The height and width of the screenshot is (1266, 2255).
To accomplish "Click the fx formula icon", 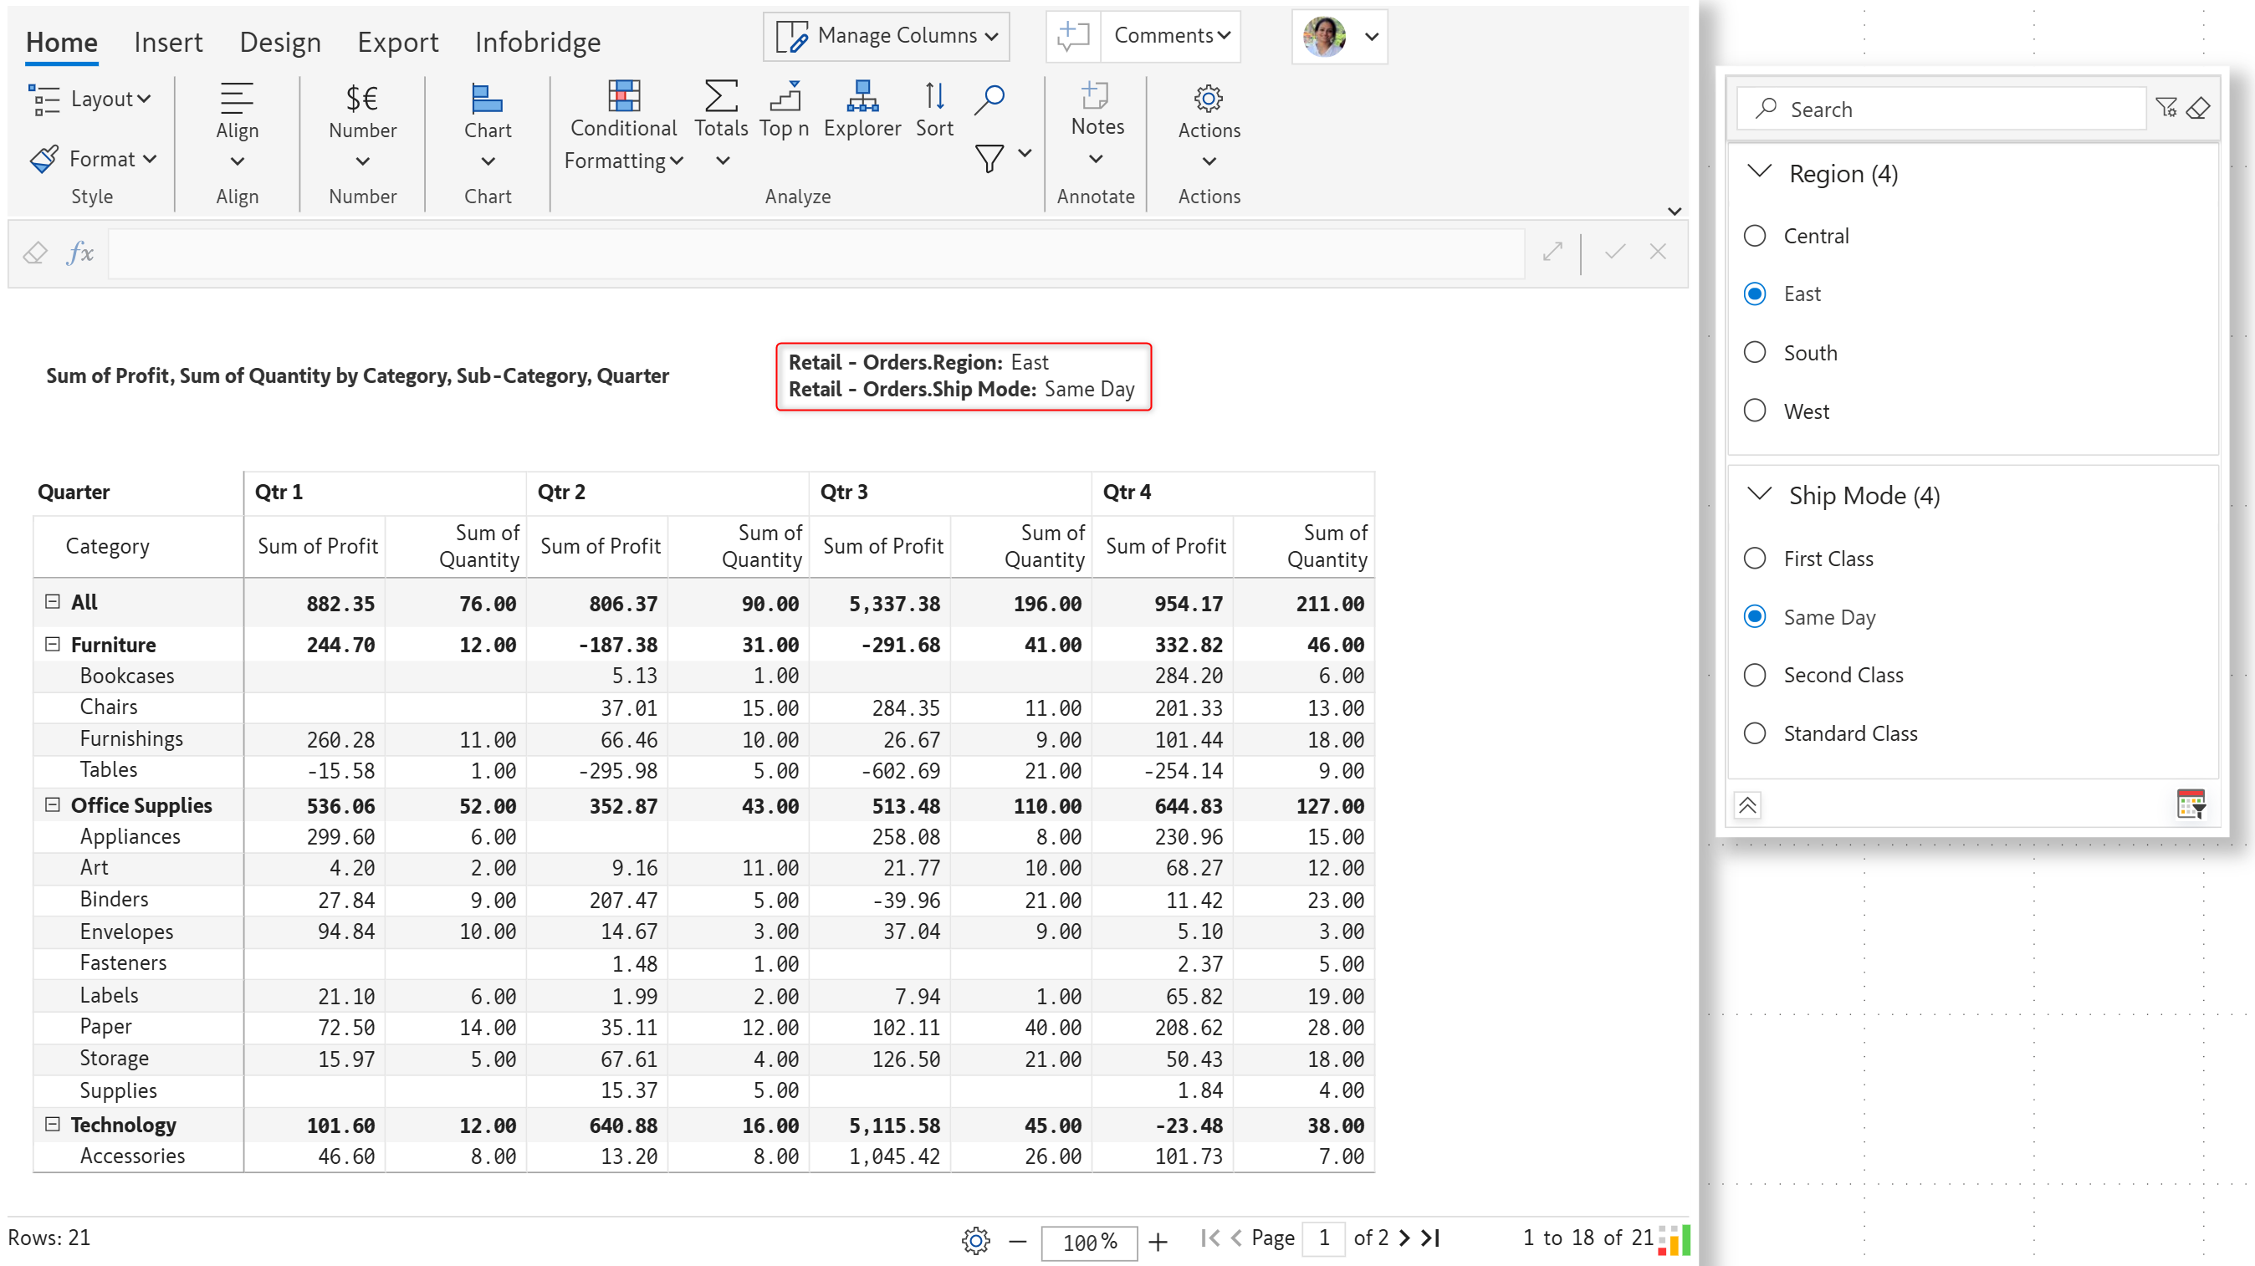I will click(x=79, y=253).
